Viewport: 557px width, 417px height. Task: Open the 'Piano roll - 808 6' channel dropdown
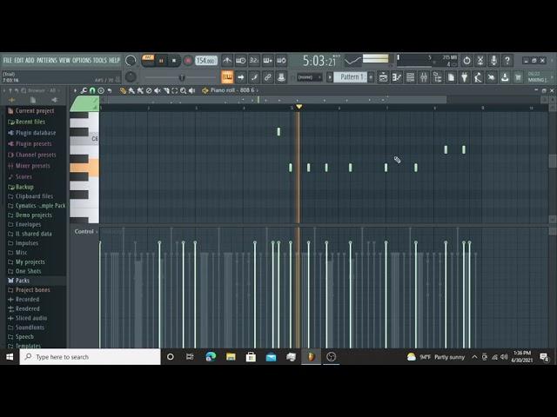[x=234, y=90]
